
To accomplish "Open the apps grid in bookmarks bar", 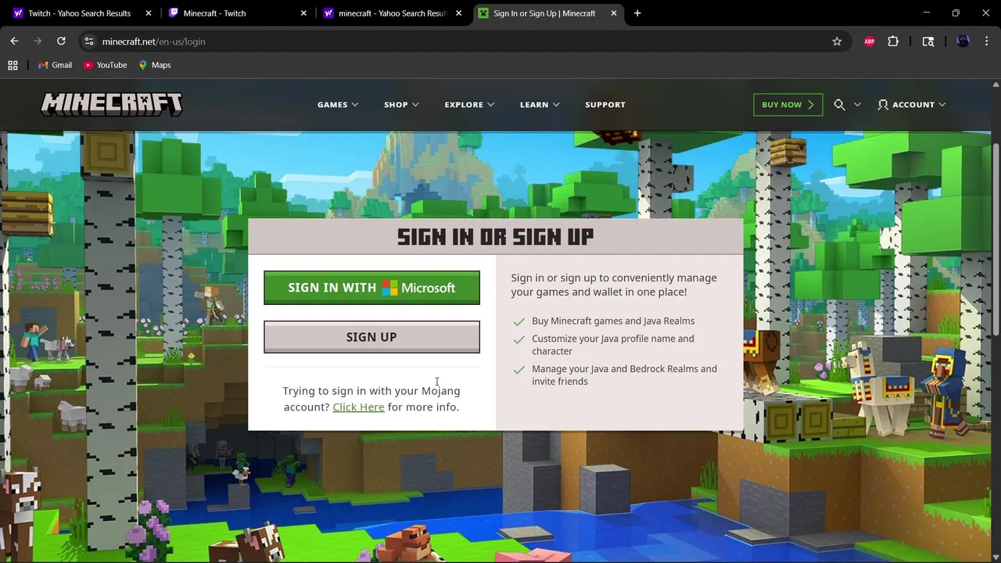I will (x=13, y=65).
